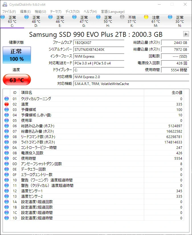
Task: Open the ファイル(F) menu
Action: [x=9, y=11]
